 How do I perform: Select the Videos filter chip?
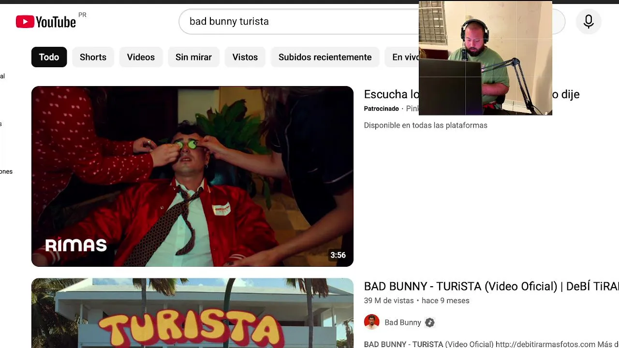coord(141,57)
